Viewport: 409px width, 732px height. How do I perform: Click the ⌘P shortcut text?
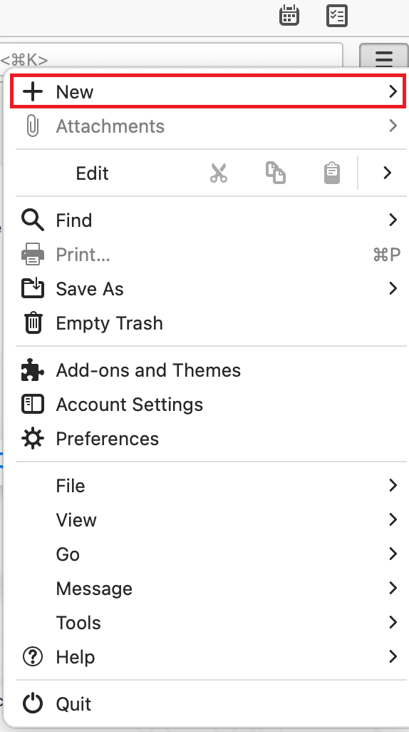point(387,255)
